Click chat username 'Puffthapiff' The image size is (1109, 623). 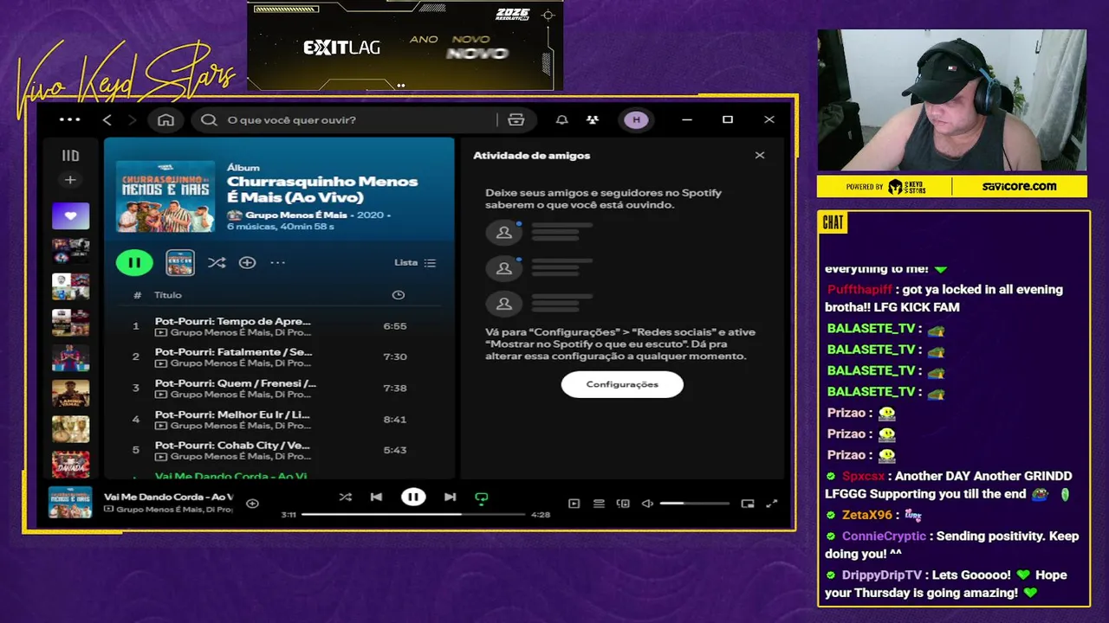pos(859,290)
